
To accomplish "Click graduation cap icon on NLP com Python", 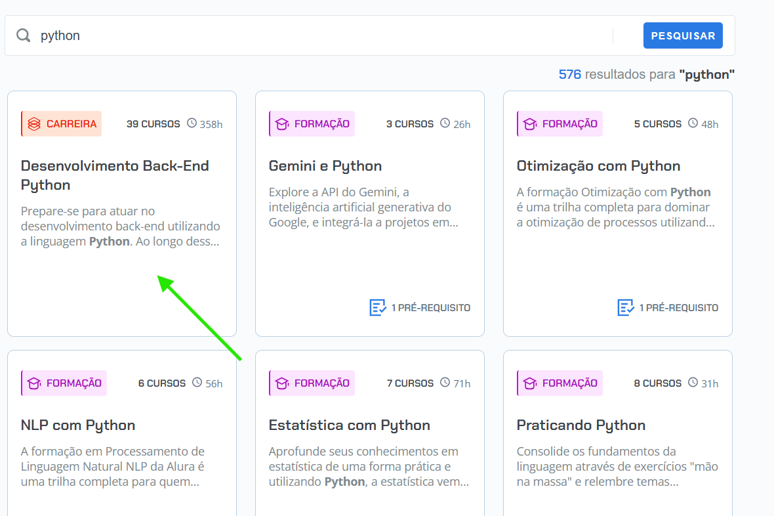I will click(x=34, y=383).
